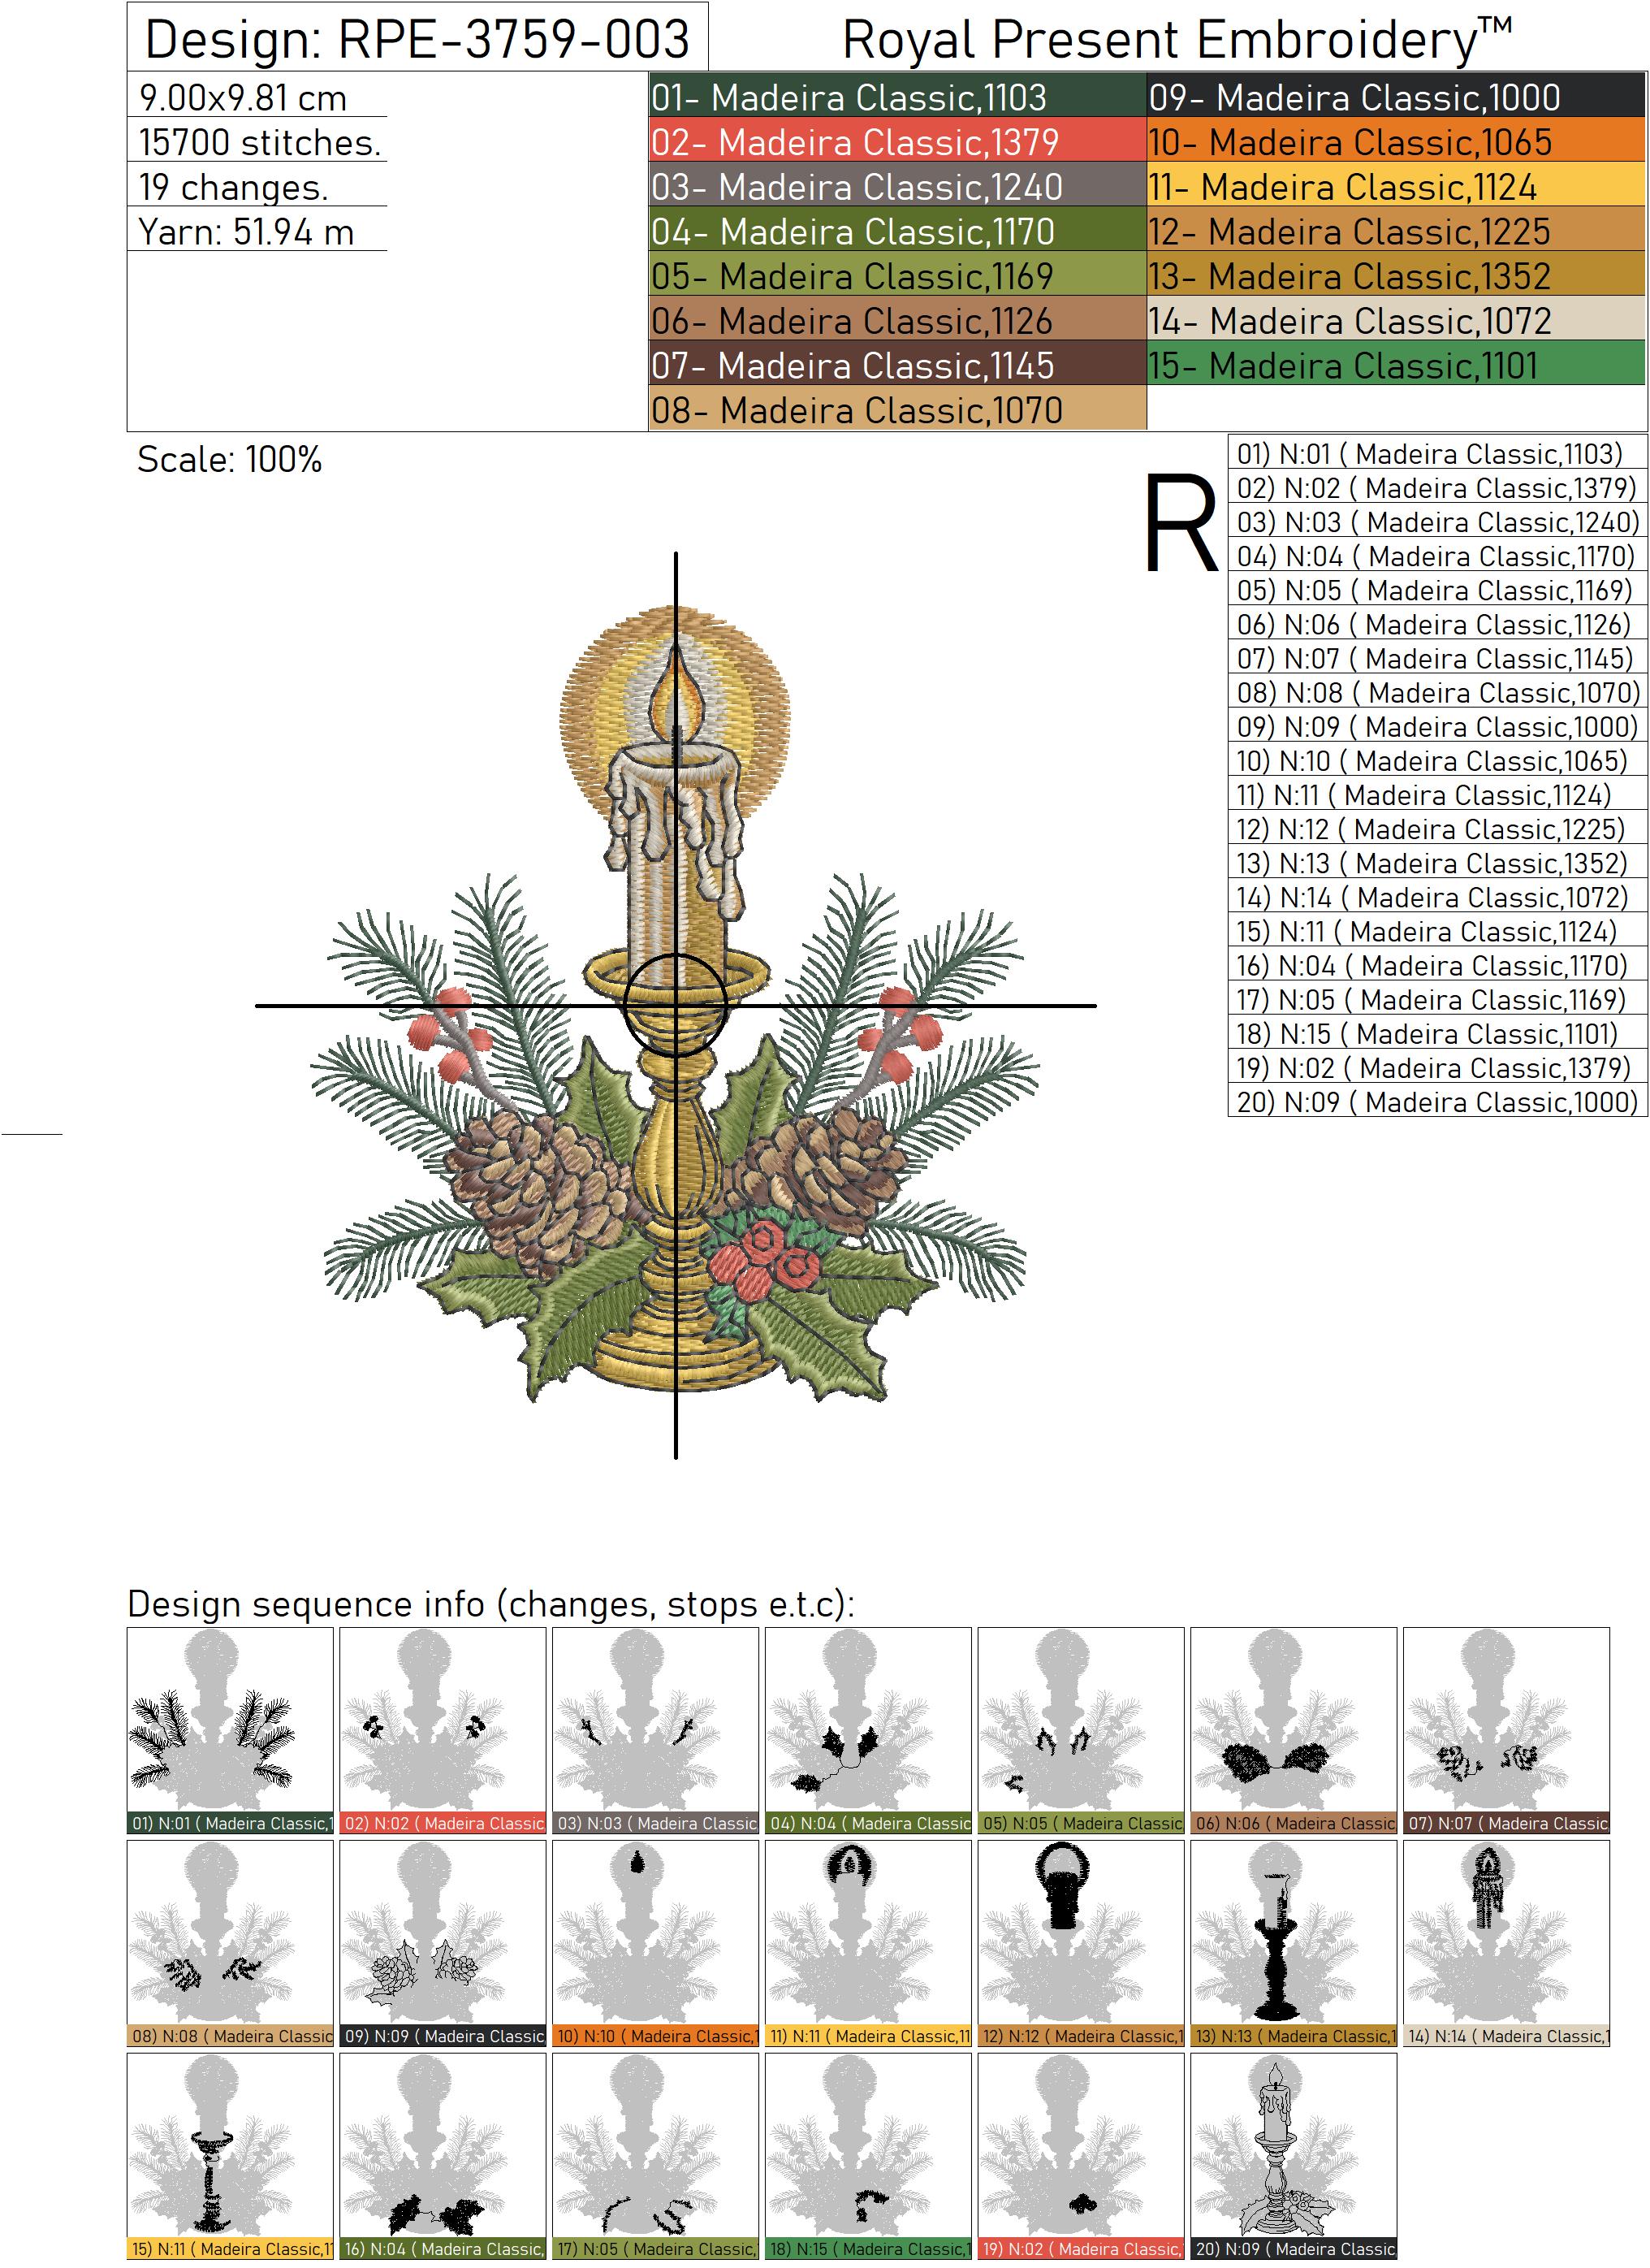Click list row 18) N:15 Madeira Classic 1101
The height and width of the screenshot is (2268, 1650).
click(1436, 1033)
